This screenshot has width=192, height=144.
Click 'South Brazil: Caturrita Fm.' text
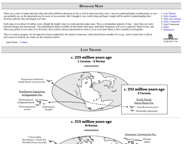(x=32, y=82)
